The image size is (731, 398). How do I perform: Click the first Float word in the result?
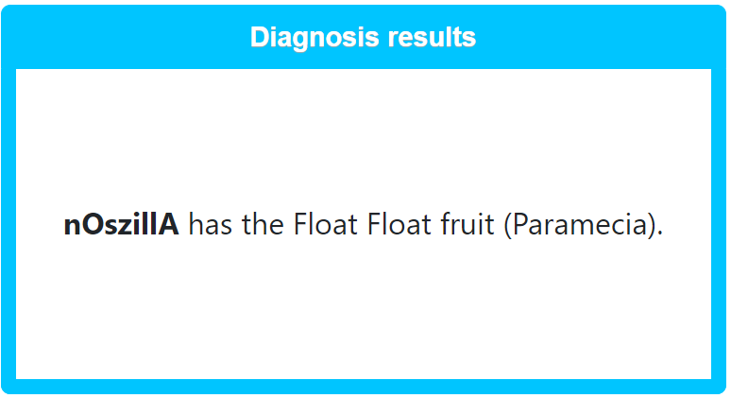326,224
